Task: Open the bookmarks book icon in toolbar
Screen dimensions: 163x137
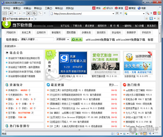Action: pyautogui.click(x=5, y=13)
